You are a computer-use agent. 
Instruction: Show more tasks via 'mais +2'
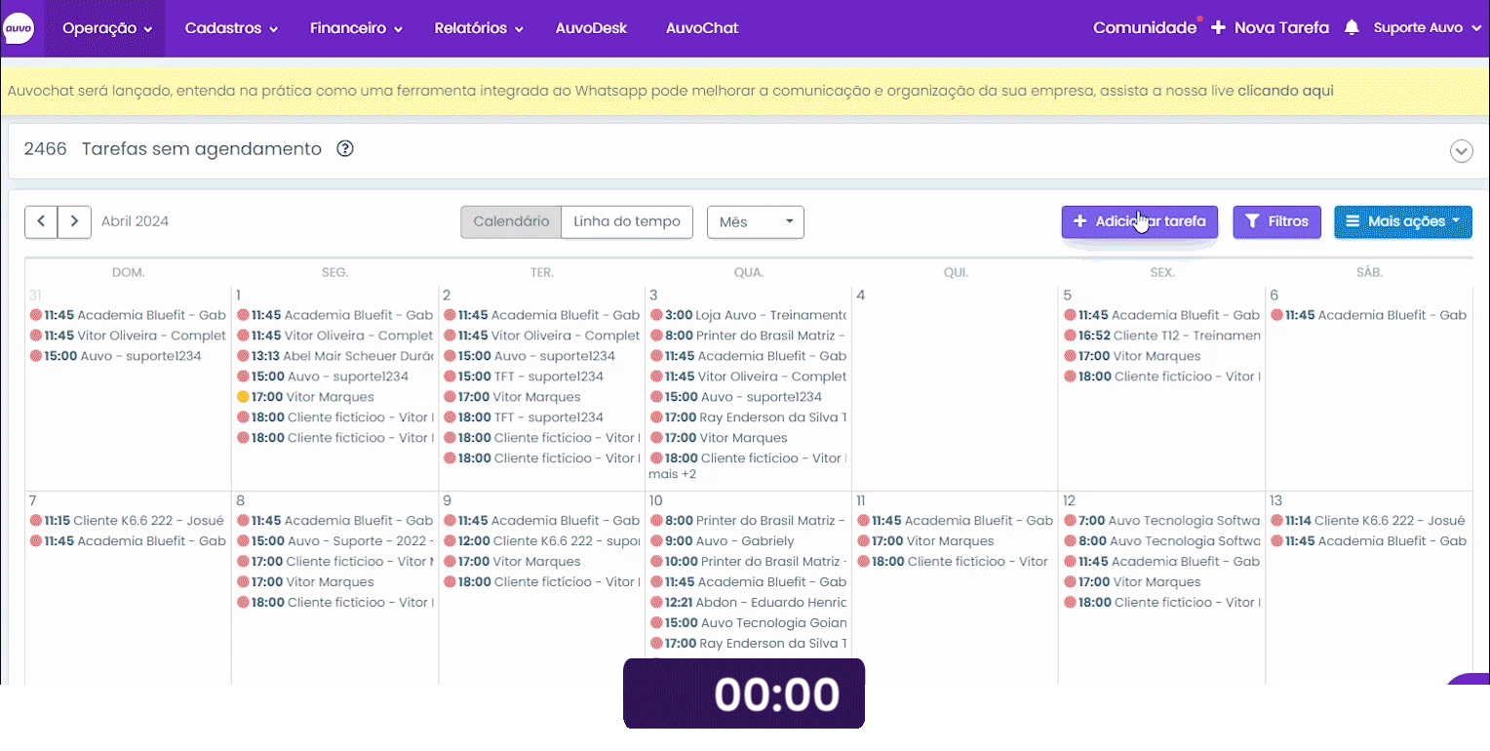672,475
